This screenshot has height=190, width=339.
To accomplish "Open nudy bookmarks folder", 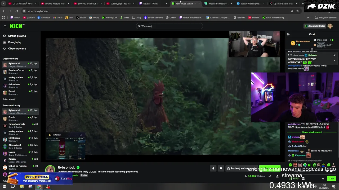I will tap(137, 18).
